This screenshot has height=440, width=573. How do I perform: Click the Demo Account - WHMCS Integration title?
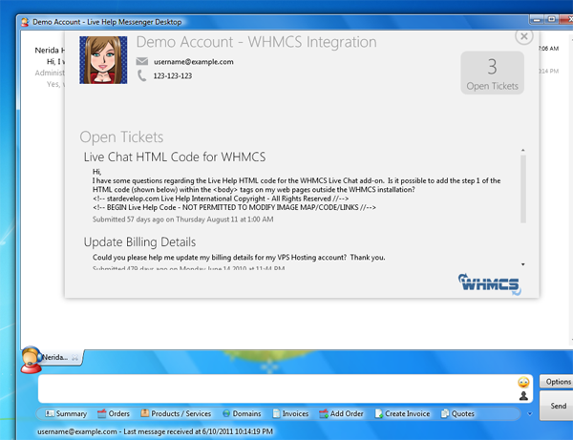coord(256,42)
